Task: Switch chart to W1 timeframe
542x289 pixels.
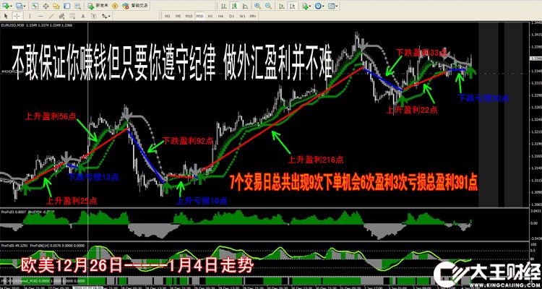Action: tap(243, 16)
